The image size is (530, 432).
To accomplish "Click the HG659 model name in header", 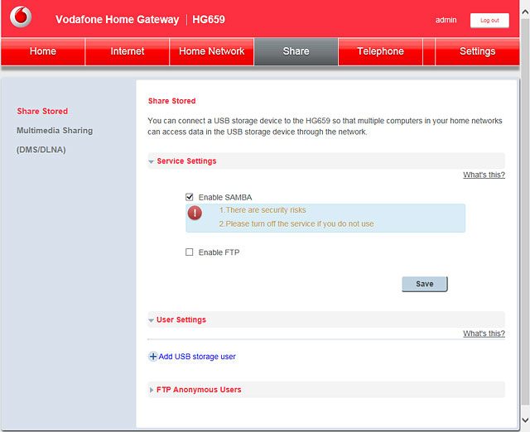I will coord(209,19).
